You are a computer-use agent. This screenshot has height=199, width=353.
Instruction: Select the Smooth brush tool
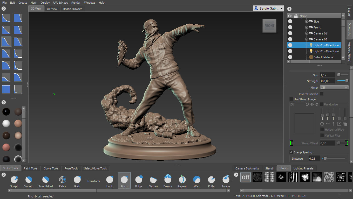tap(29, 181)
